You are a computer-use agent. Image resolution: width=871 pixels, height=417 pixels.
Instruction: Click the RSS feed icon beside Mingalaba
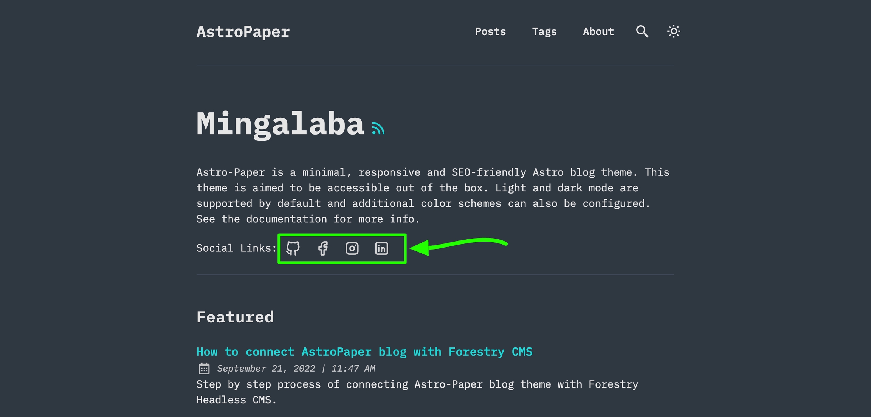point(378,129)
